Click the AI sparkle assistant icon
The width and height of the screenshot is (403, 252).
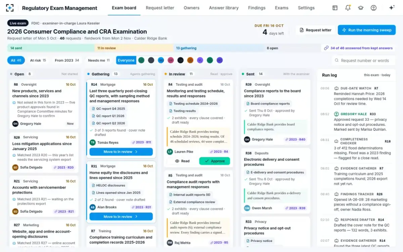[x=392, y=8]
